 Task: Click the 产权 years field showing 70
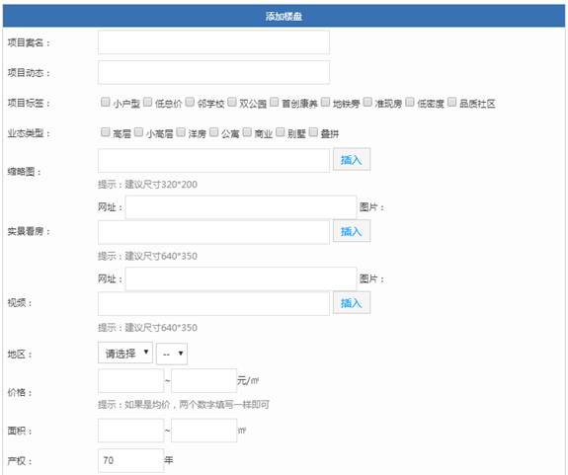click(130, 460)
